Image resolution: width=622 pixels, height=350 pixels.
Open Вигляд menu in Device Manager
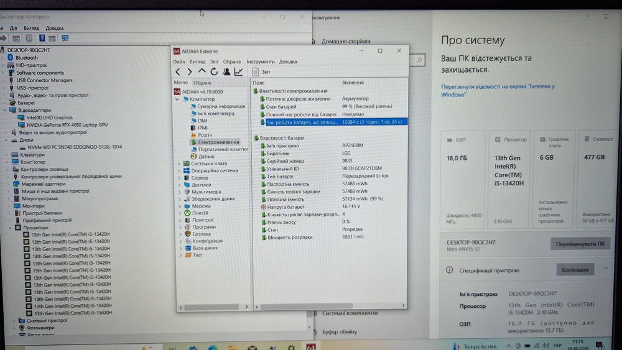tap(31, 28)
